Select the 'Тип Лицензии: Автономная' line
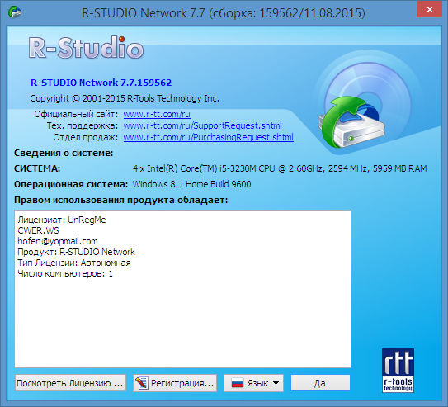The image size is (448, 407). 74,263
